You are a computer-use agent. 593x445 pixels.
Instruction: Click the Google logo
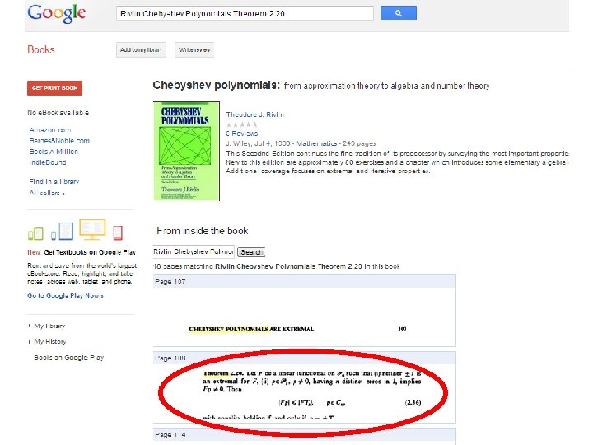coord(57,14)
